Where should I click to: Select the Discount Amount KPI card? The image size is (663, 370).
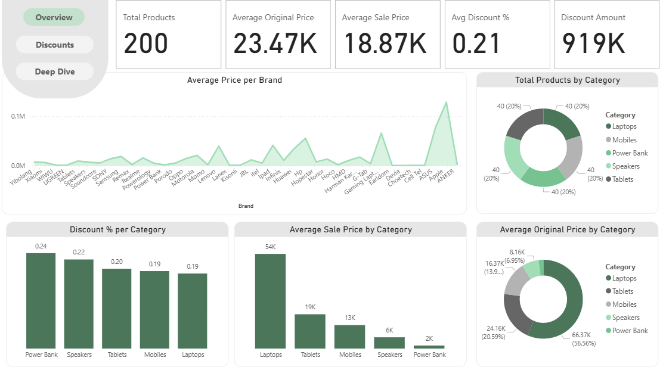click(606, 34)
